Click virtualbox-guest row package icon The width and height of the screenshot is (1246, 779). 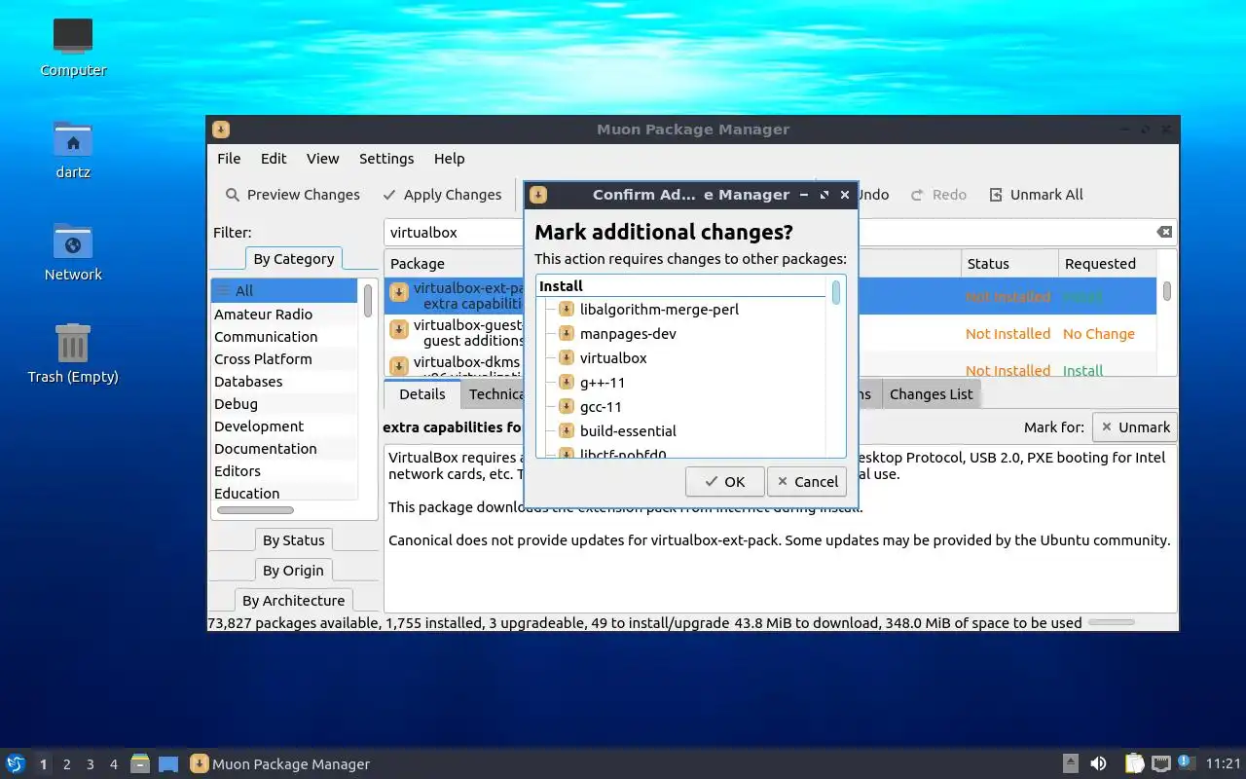pos(399,330)
